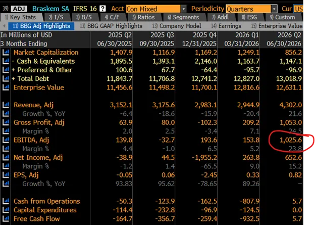Click the left scroll arrow before BBG Adj Highlights
Image resolution: width=315 pixels, height=225 pixels.
(4, 26)
